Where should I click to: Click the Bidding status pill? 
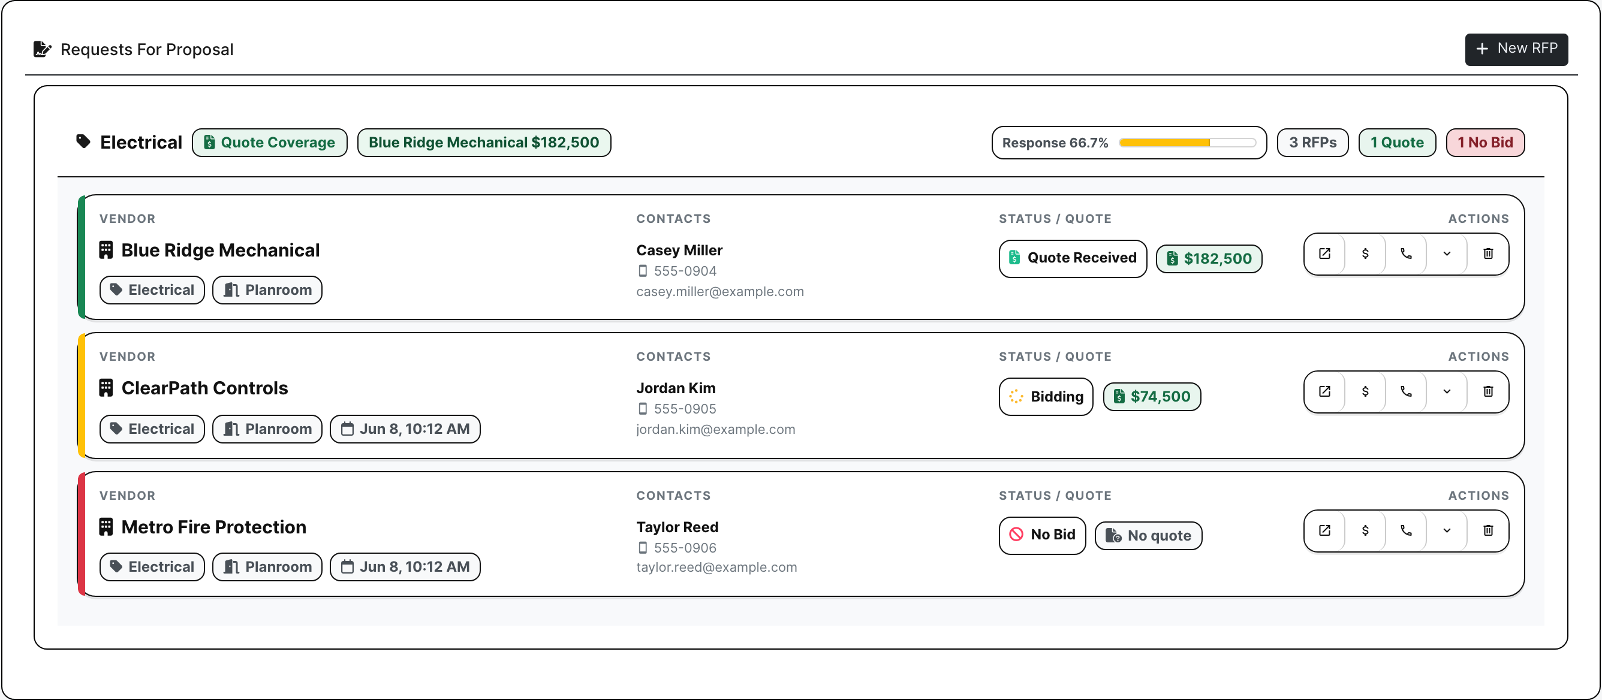click(x=1046, y=397)
